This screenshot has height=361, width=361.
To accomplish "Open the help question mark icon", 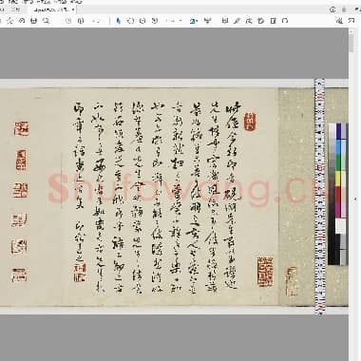I will point(332,9).
